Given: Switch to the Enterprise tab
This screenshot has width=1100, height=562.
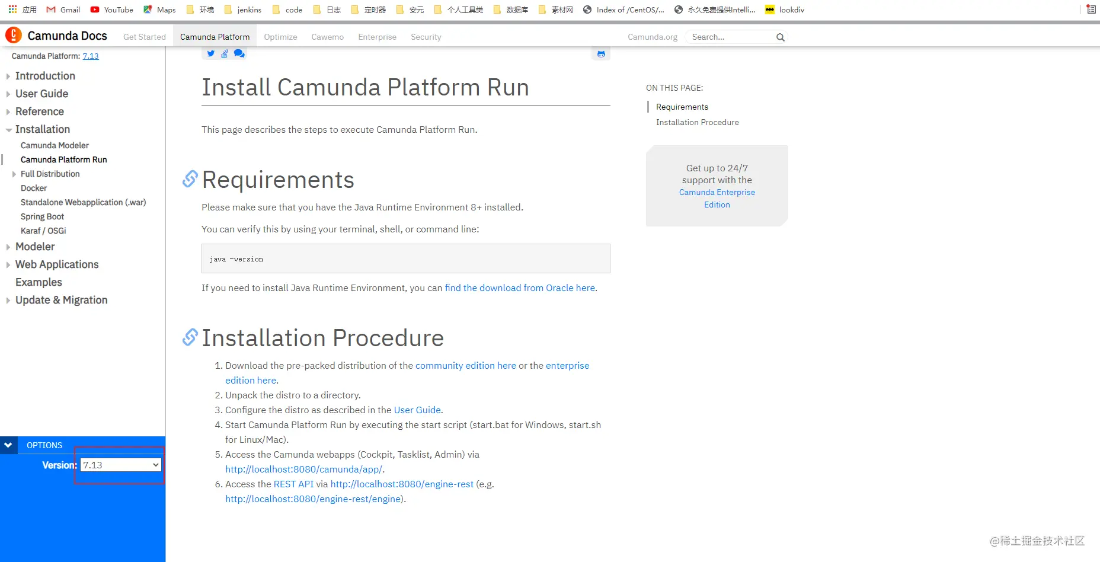Looking at the screenshot, I should tap(377, 37).
